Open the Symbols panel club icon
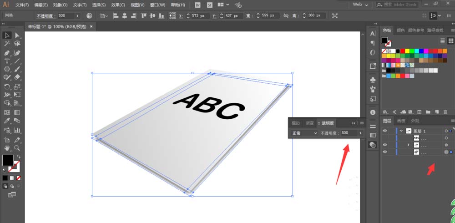This screenshot has width=455, height=223. click(373, 79)
